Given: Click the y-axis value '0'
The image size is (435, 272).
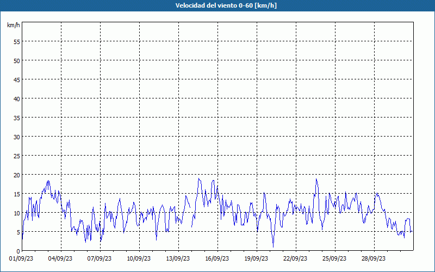Looking at the screenshot, I should 18,251.
